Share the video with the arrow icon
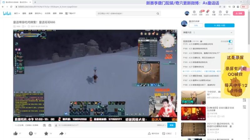 point(62,133)
